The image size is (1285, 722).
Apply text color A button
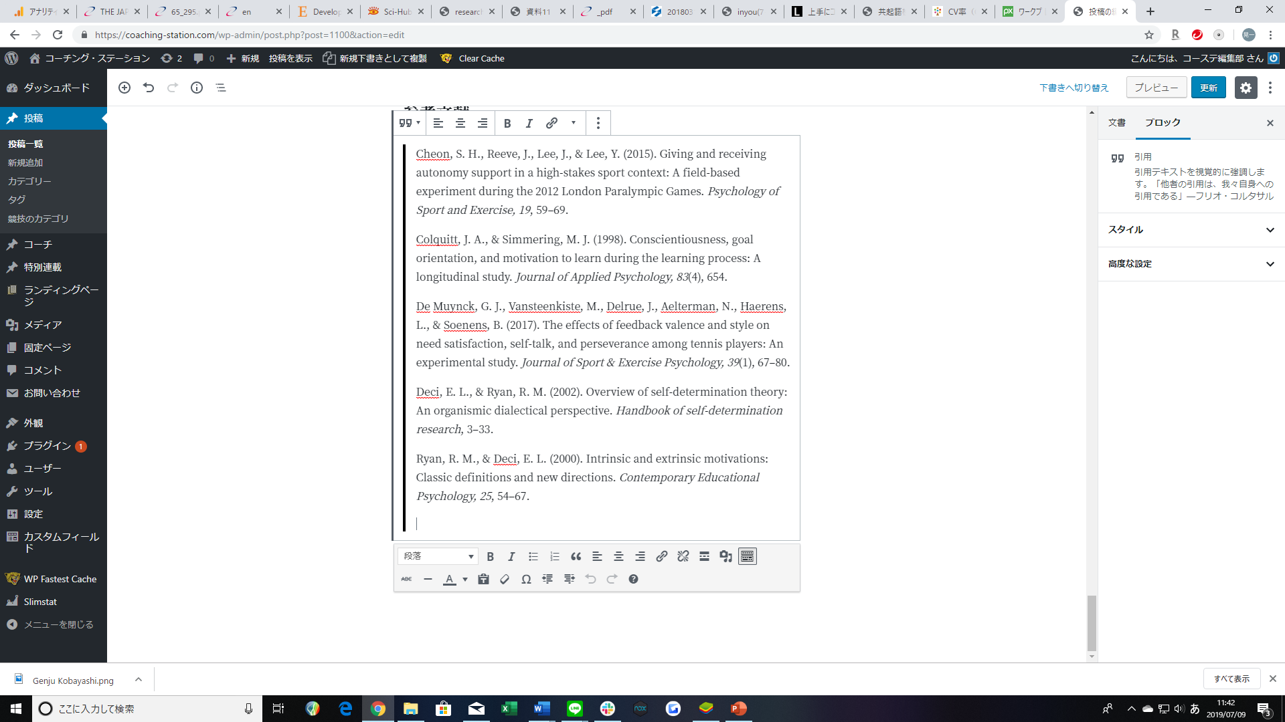tap(450, 579)
